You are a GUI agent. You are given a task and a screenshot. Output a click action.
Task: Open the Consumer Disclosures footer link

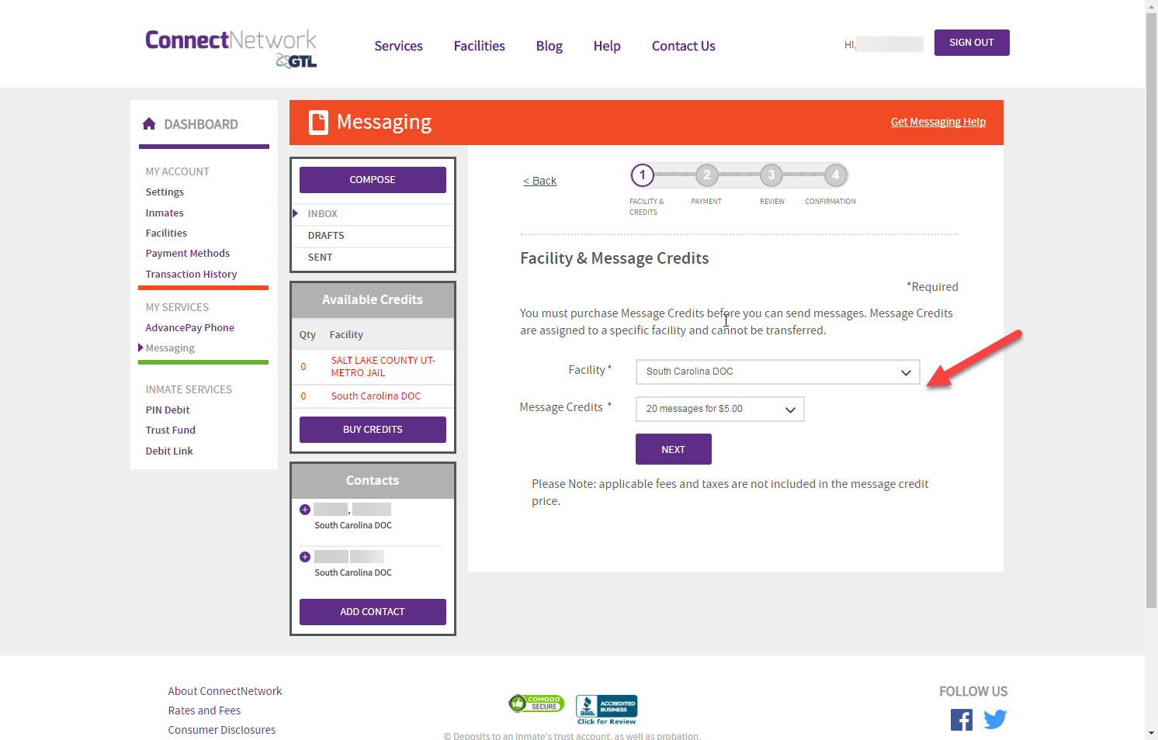tap(222, 730)
